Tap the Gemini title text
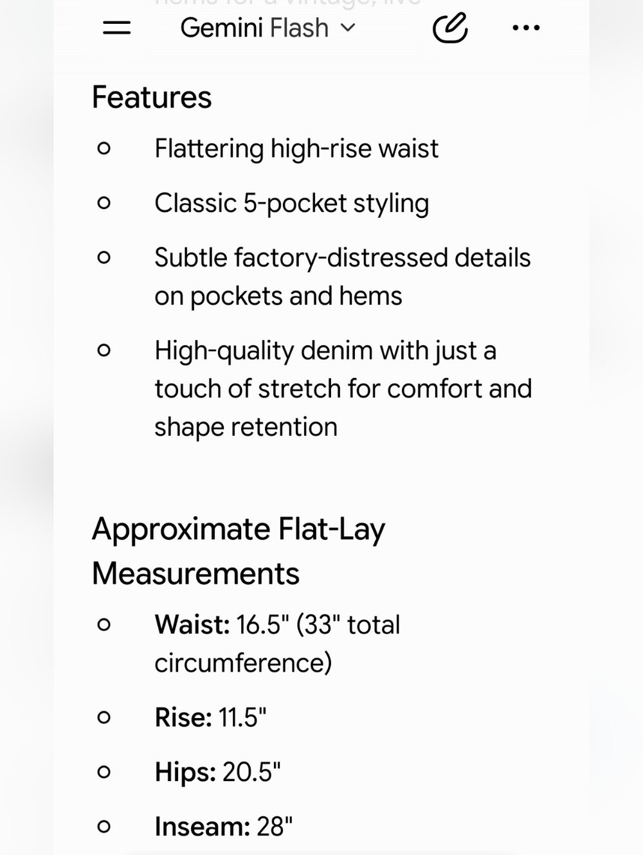The width and height of the screenshot is (643, 855). coord(222,28)
